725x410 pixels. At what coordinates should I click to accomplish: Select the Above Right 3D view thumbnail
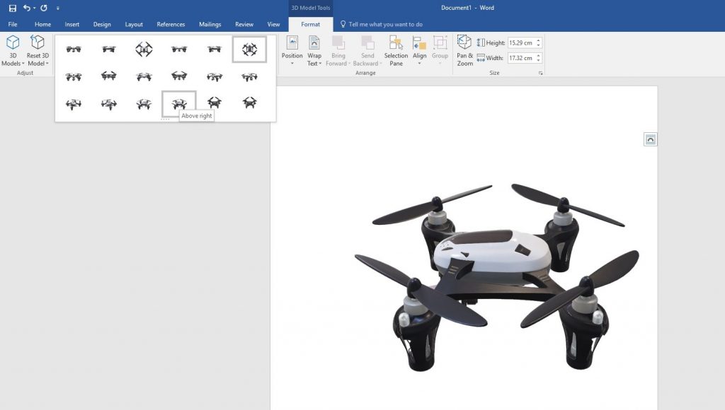click(178, 102)
